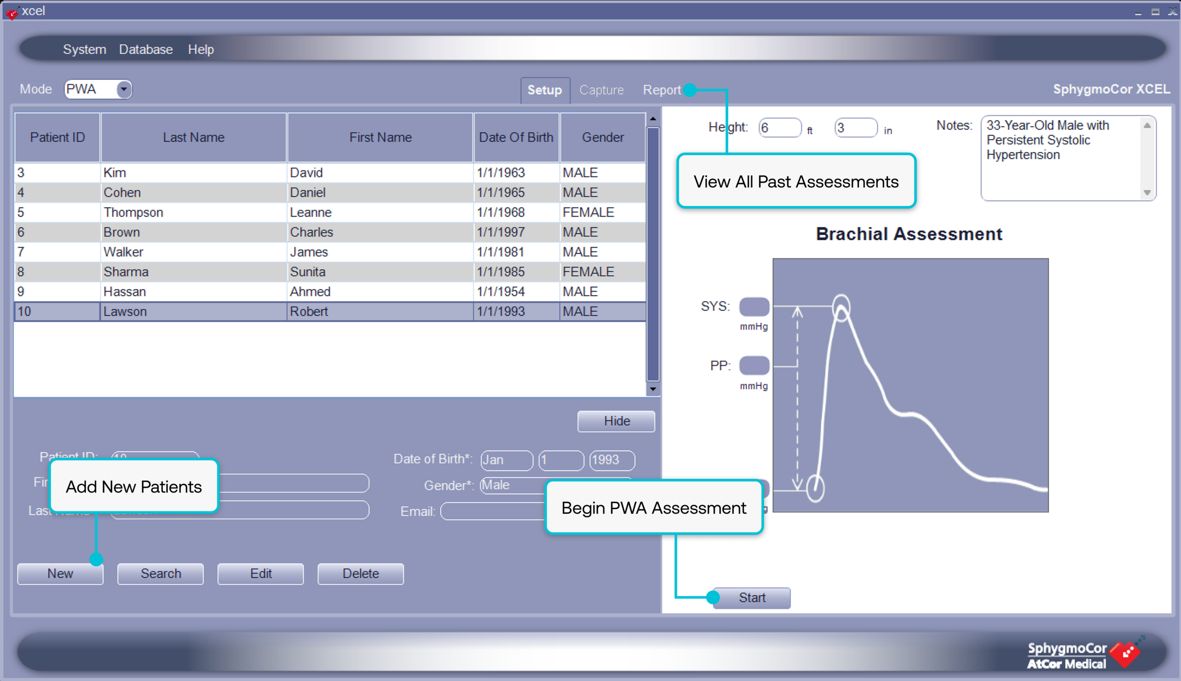1181x681 pixels.
Task: Click Delete to remove the selected patient
Action: [x=360, y=574]
